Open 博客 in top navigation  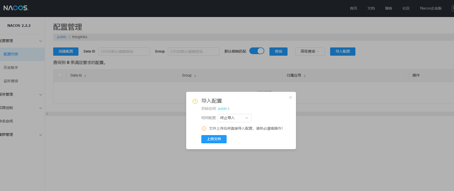tap(389, 8)
